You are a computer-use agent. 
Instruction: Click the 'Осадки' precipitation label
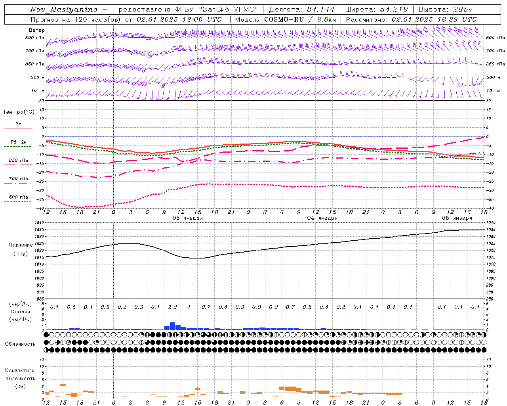[21, 312]
